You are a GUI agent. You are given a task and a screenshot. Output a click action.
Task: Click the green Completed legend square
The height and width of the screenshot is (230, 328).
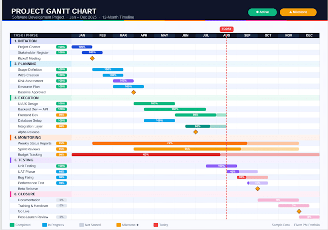pos(12,225)
